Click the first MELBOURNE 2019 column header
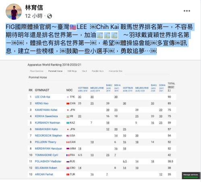Image resolution: width=201 pixels, height=182 pixels. pyautogui.click(x=97, y=89)
